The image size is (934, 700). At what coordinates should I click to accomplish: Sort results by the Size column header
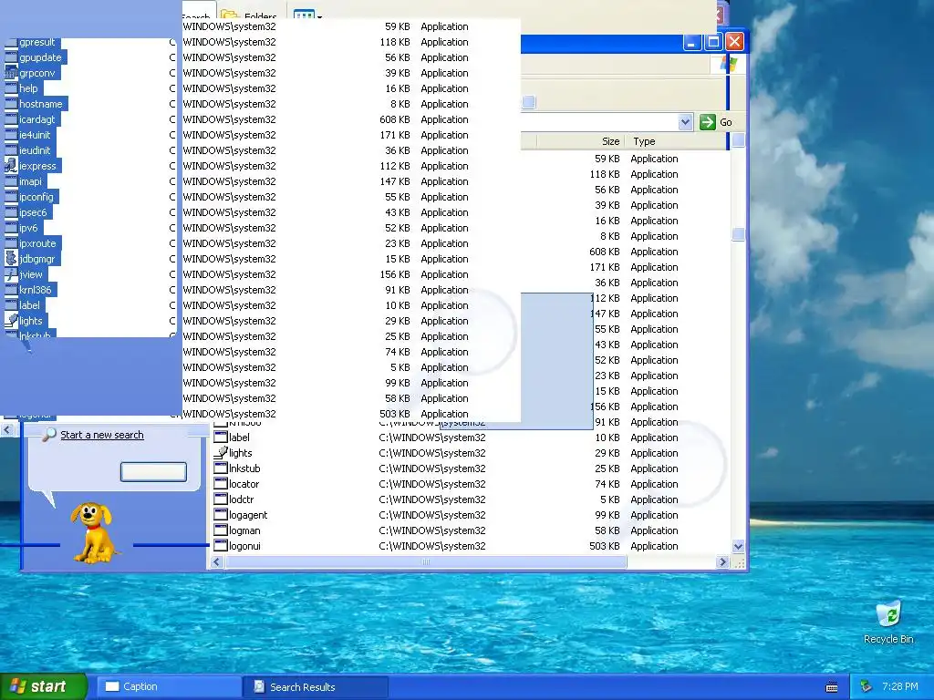[579, 141]
